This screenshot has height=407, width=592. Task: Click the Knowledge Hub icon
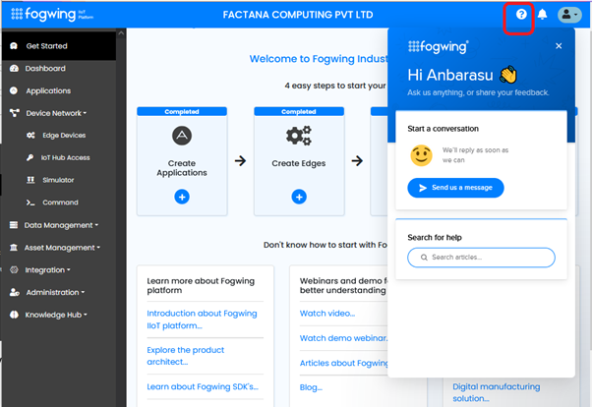click(x=14, y=315)
